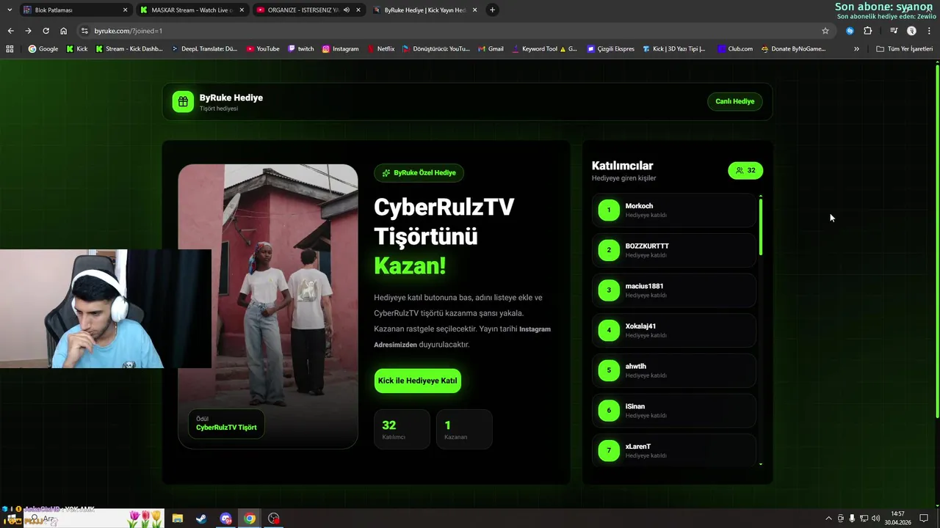View site information icon in address bar
Viewport: 940px width, 528px height.
pos(84,31)
